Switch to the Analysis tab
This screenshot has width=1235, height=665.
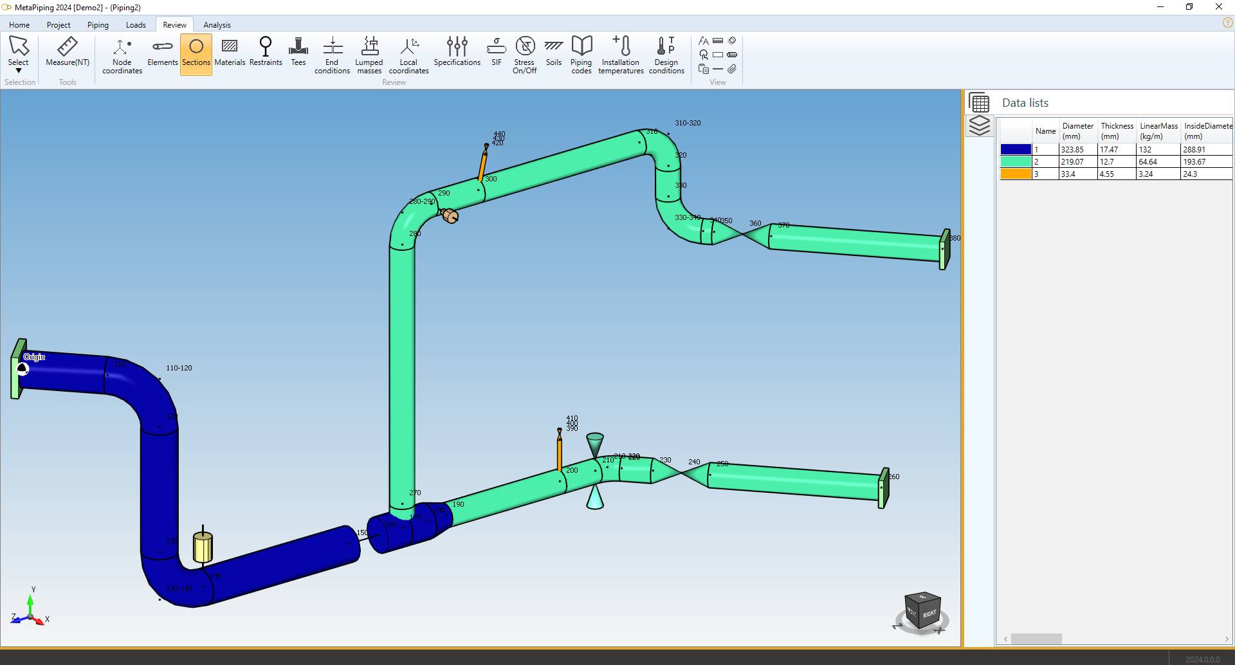coord(217,25)
